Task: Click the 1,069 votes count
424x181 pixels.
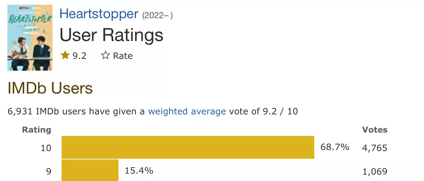Action: [x=375, y=171]
